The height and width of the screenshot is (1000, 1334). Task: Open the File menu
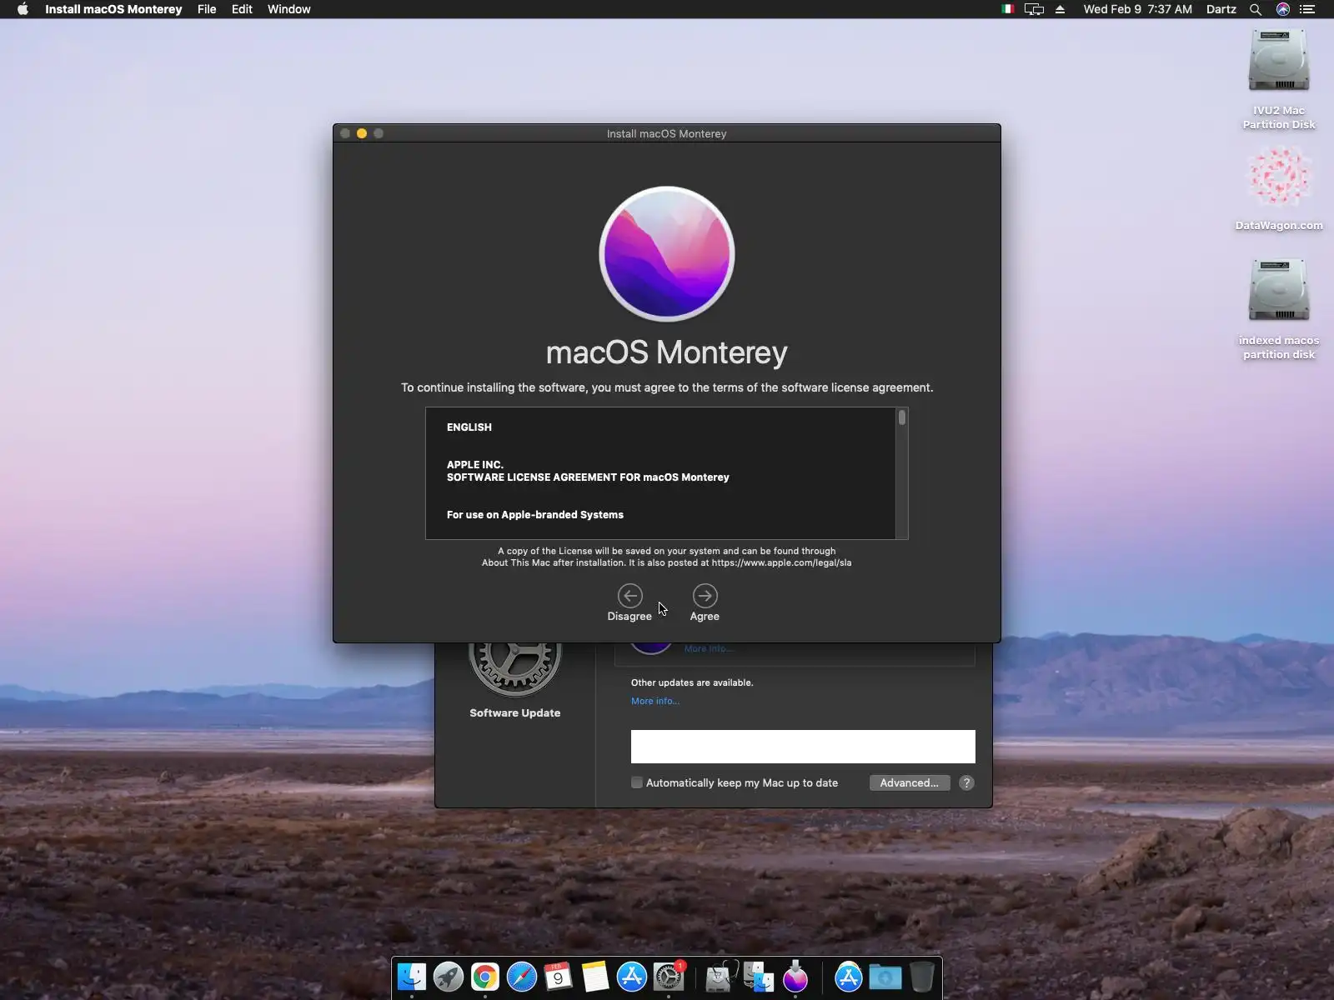[207, 9]
